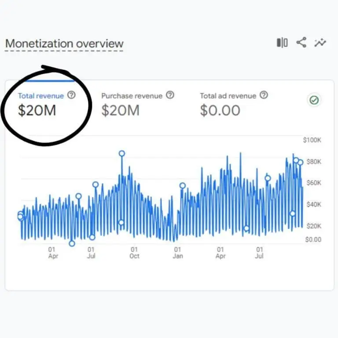
Task: Click the $0.00 ad revenue value
Action: 220,110
